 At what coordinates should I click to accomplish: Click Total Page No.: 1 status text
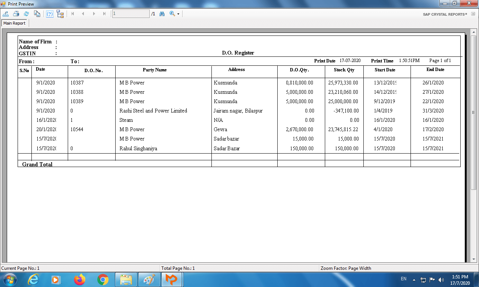[178, 268]
